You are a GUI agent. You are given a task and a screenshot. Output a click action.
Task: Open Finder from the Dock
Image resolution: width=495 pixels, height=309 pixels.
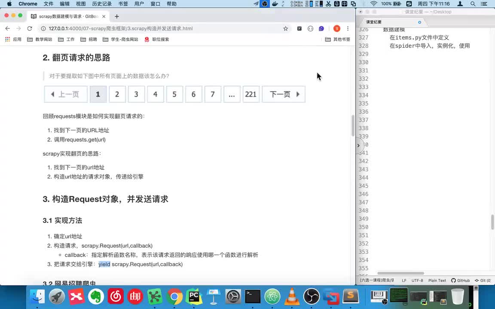tap(37, 297)
